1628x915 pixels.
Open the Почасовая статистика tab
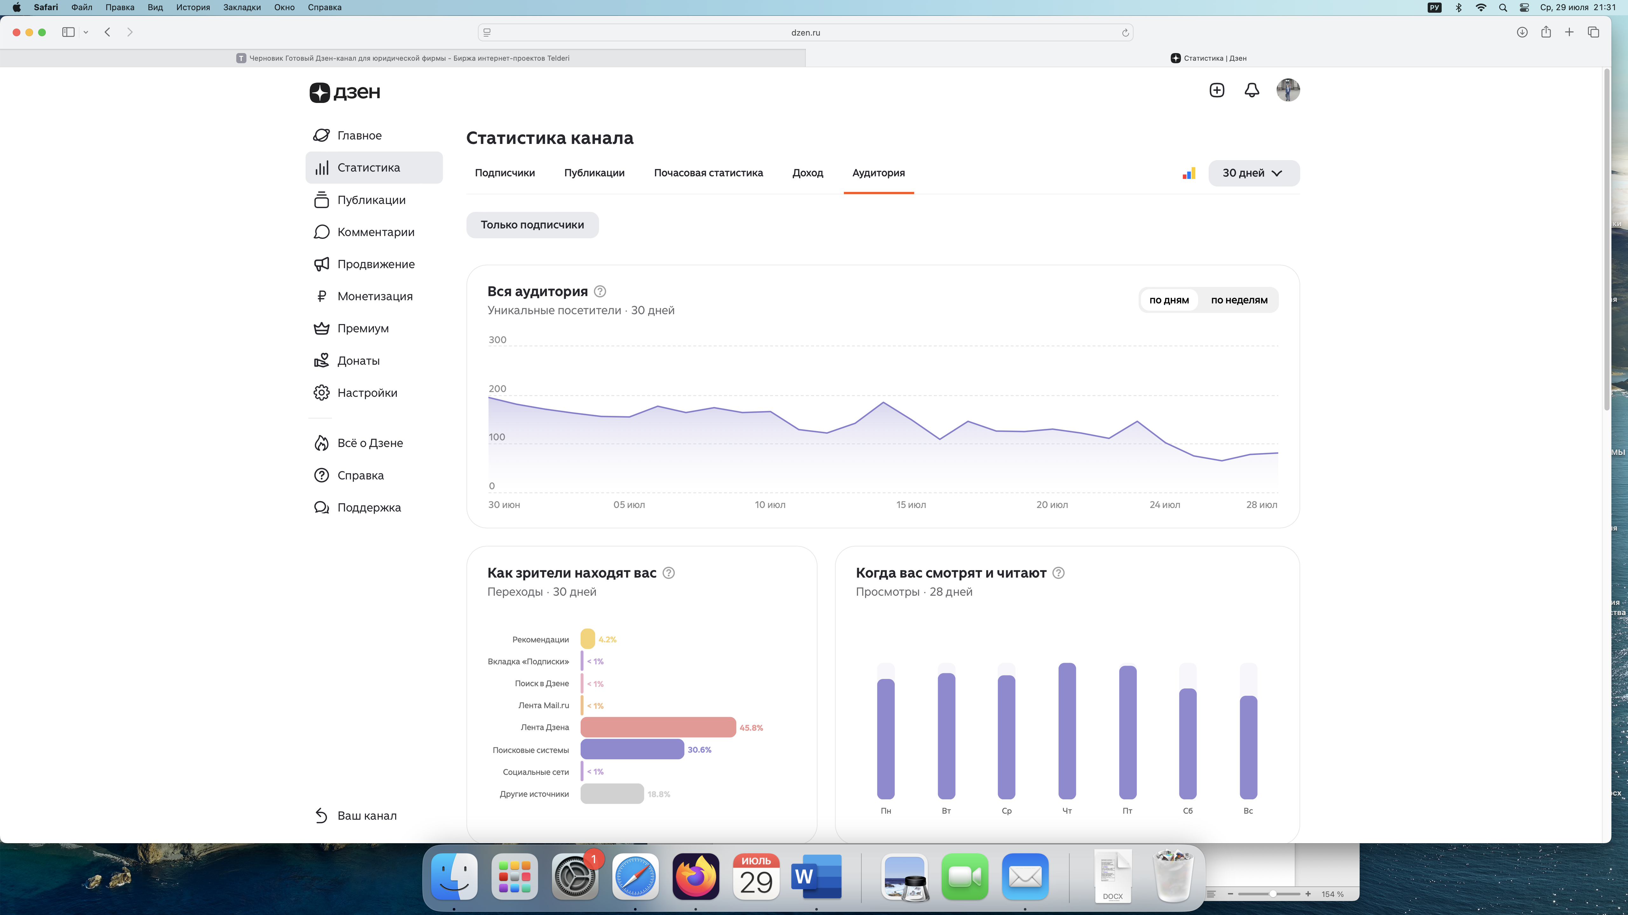point(708,173)
